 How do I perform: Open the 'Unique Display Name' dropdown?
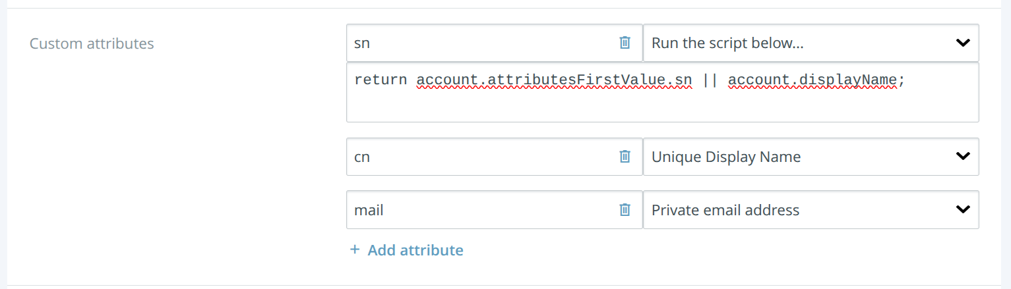811,157
